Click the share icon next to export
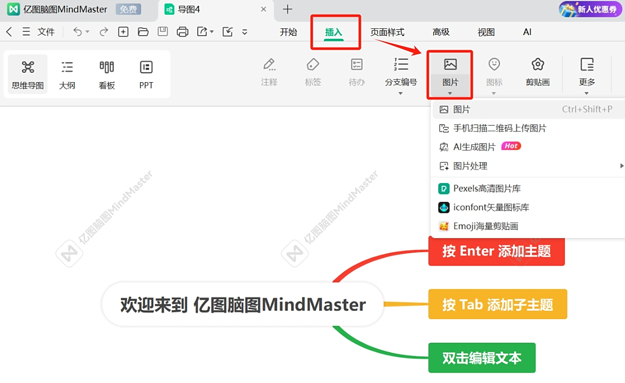 pyautogui.click(x=228, y=31)
